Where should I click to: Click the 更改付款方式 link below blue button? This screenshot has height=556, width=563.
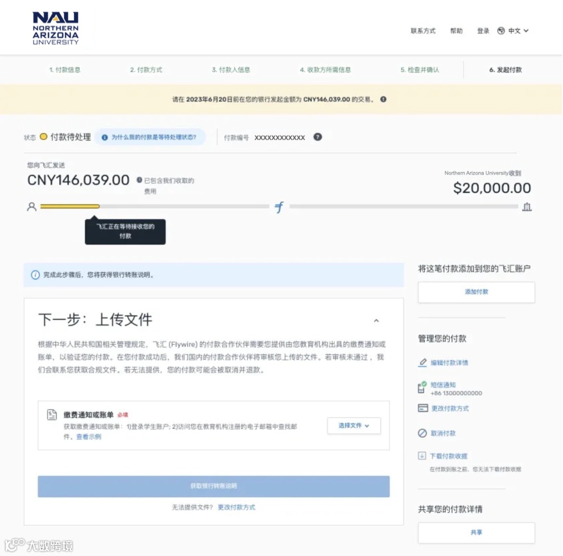pos(236,507)
